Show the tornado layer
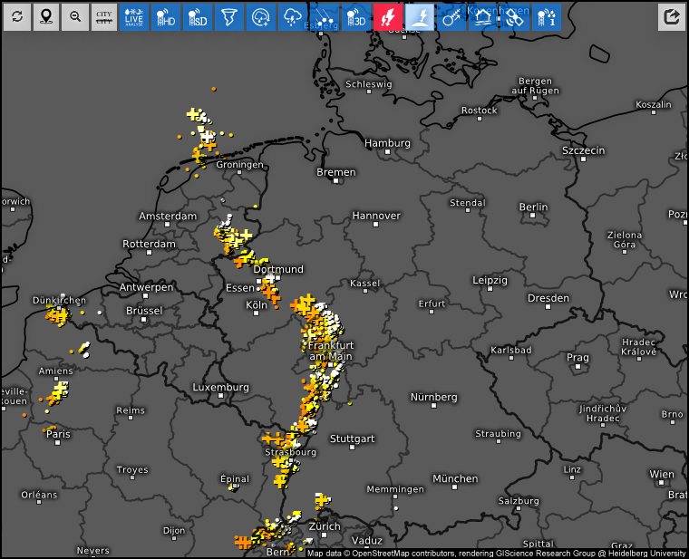The width and height of the screenshot is (689, 559). pyautogui.click(x=229, y=17)
